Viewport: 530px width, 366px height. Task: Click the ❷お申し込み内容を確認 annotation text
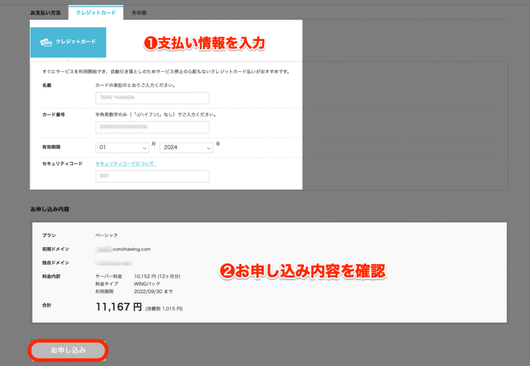303,271
